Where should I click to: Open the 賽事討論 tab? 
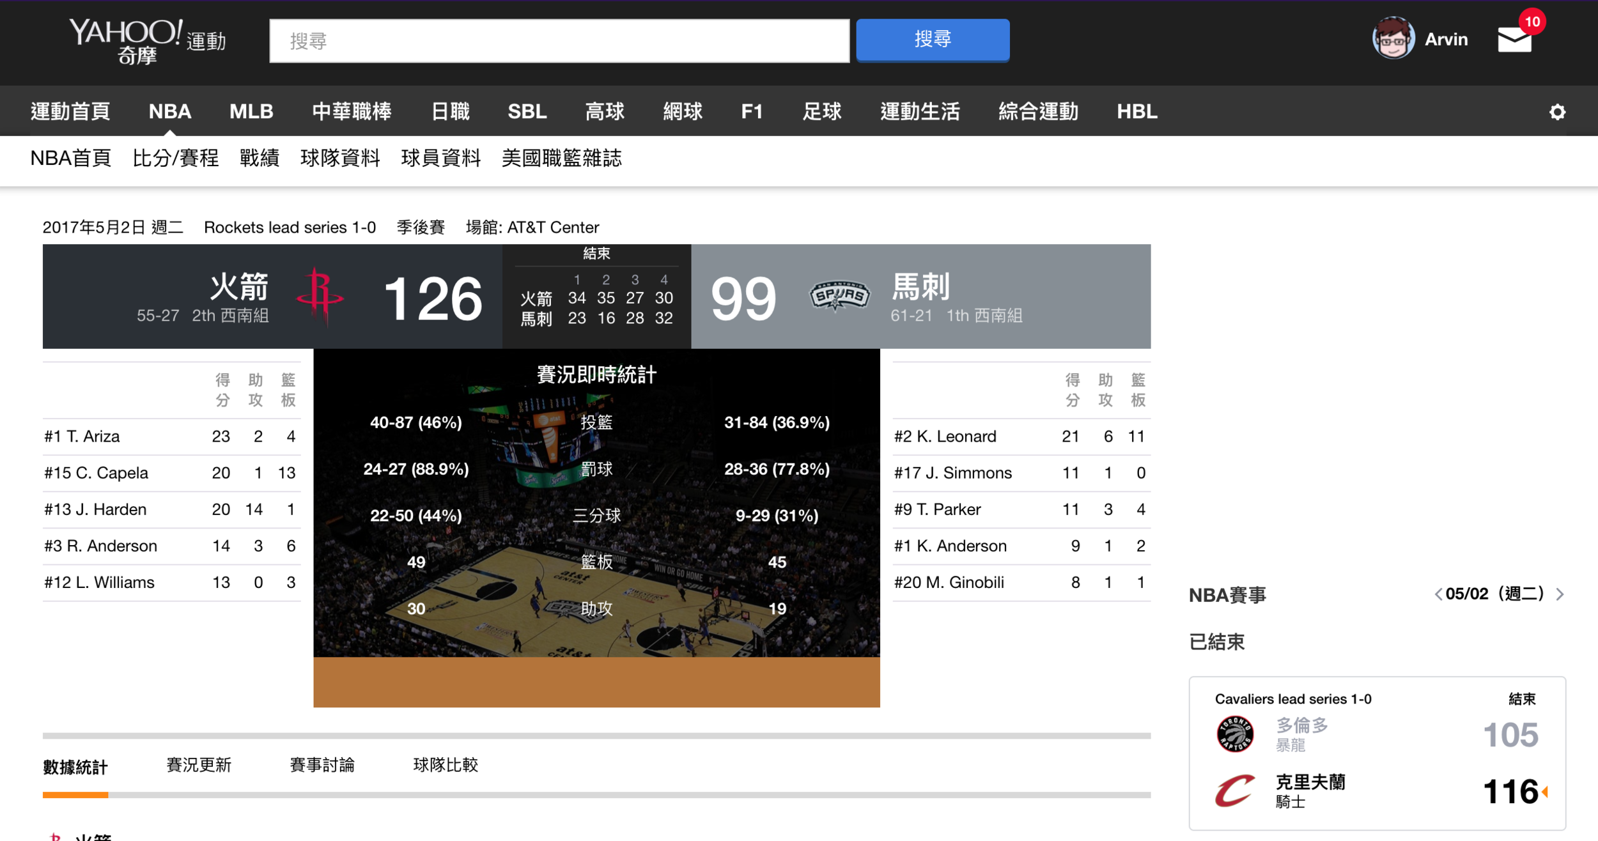tap(322, 765)
